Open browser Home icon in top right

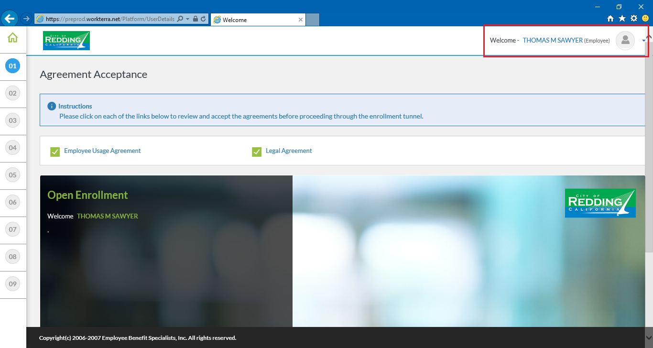pyautogui.click(x=610, y=18)
